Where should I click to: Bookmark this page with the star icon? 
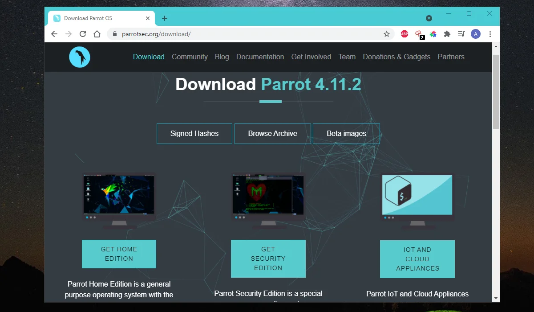(387, 34)
